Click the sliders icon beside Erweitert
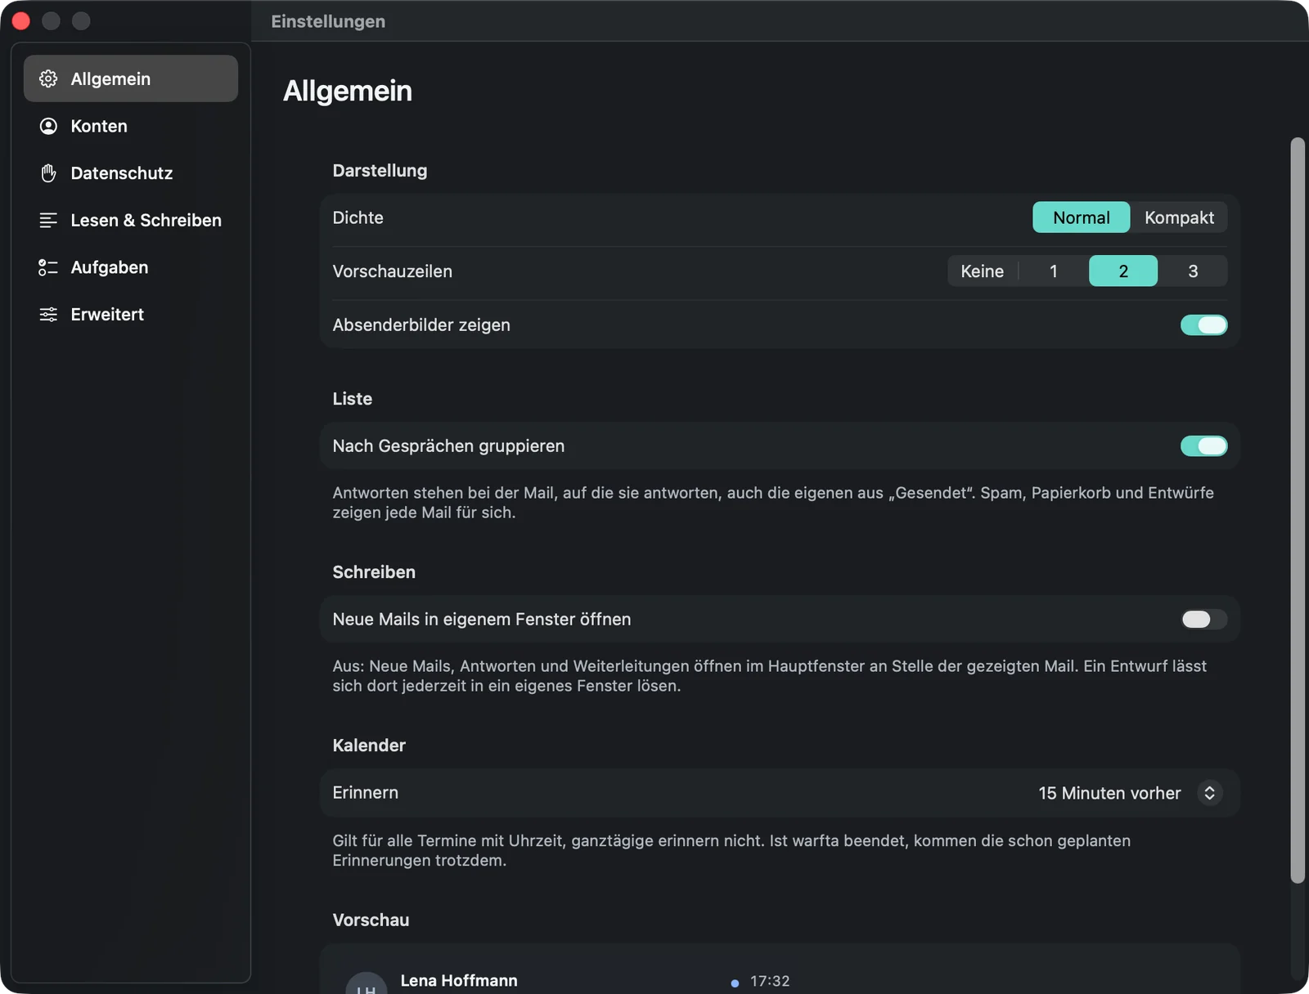The height and width of the screenshot is (994, 1309). coord(48,315)
